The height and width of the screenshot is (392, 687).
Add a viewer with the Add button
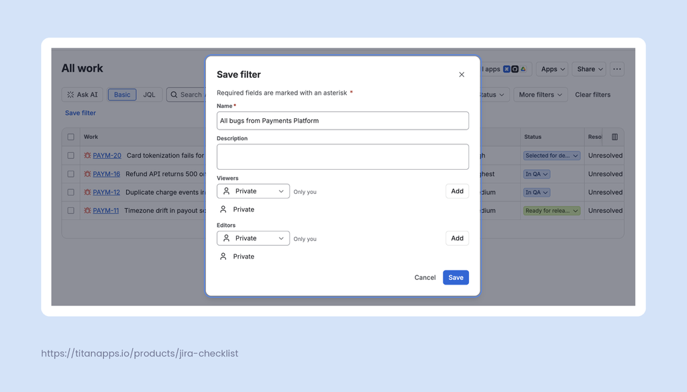click(457, 191)
